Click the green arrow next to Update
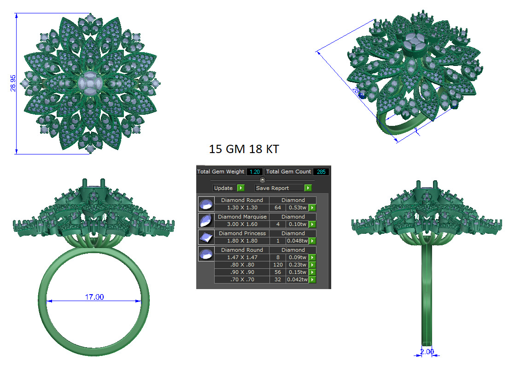This screenshot has width=521, height=373. coord(241,188)
